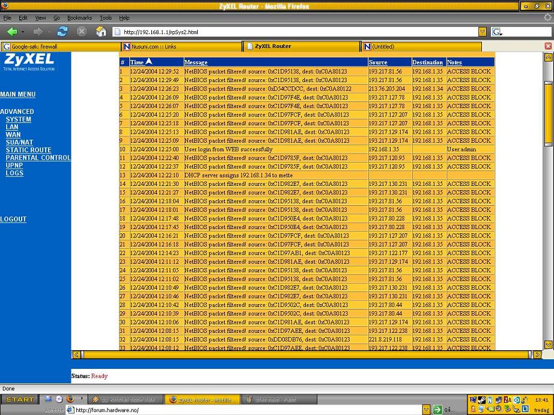Open the teal square tray icon
The width and height of the screenshot is (554, 415).
tap(517, 400)
